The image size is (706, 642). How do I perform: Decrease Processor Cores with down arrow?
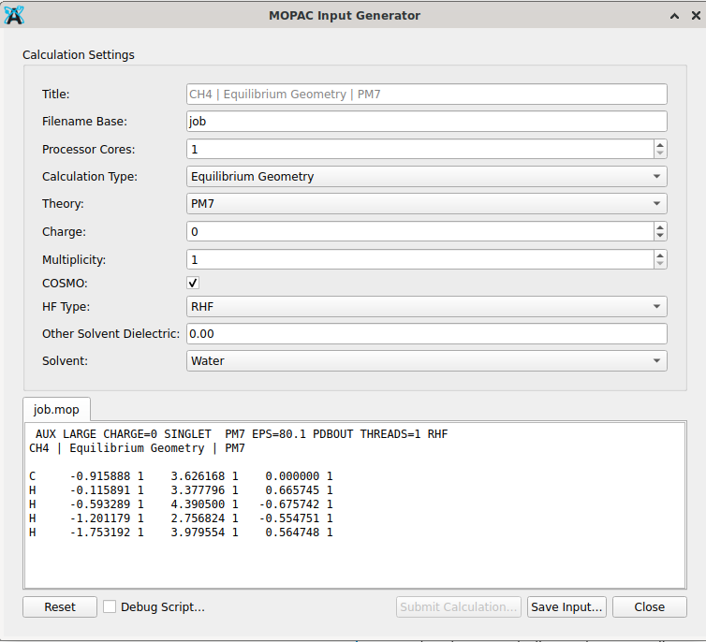click(660, 153)
